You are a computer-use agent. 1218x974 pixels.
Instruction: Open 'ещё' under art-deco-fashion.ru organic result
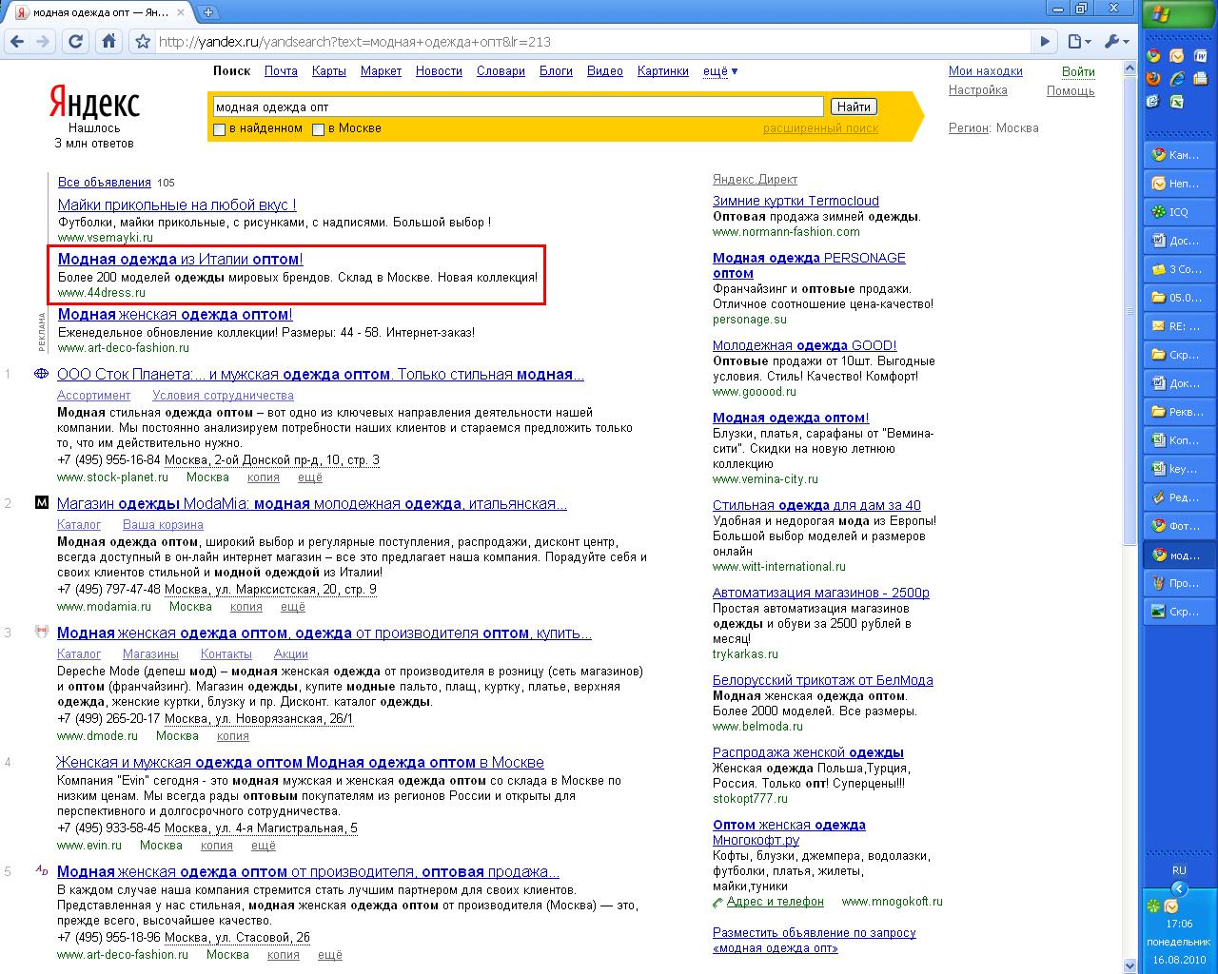pyautogui.click(x=330, y=955)
